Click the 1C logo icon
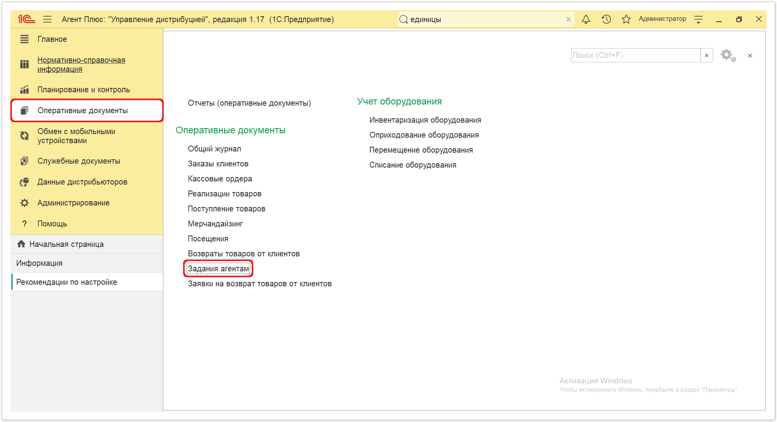The image size is (777, 422). (26, 19)
